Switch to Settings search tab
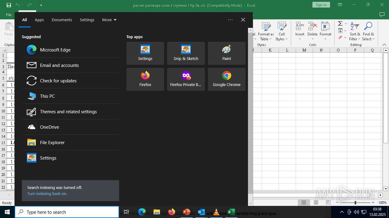This screenshot has width=389, height=218. pyautogui.click(x=87, y=20)
